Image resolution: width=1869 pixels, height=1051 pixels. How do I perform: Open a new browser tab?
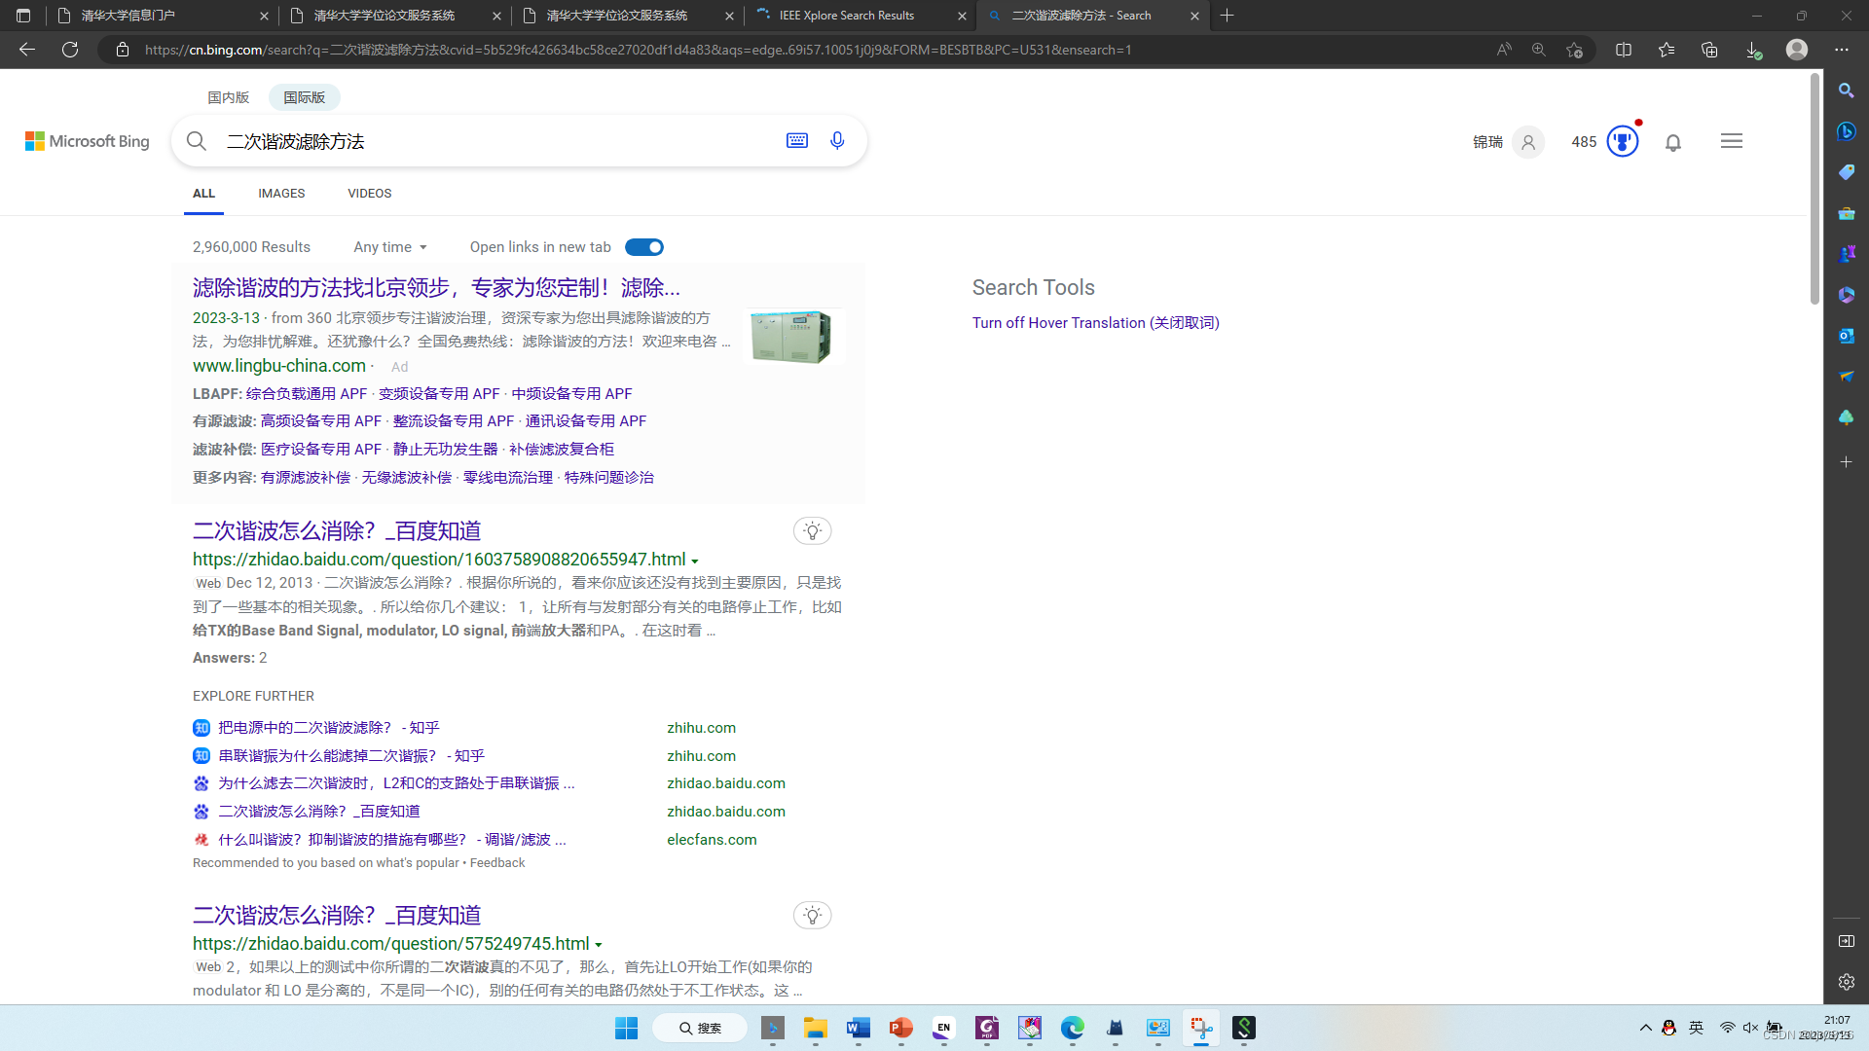point(1228,16)
